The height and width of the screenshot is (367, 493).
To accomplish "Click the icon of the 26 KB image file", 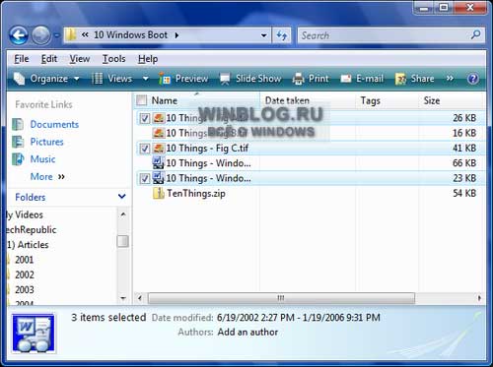I will (x=159, y=118).
